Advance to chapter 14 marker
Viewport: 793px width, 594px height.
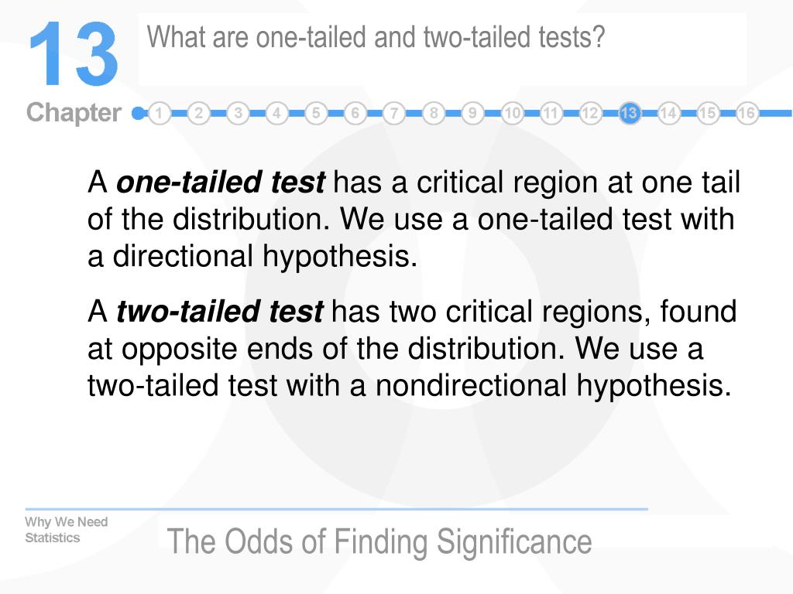[x=668, y=113]
